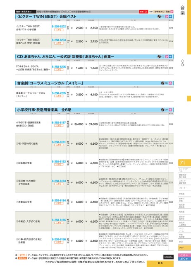Open product code 8-258-6163
This screenshot has height=267, width=191.
pos(59,181)
